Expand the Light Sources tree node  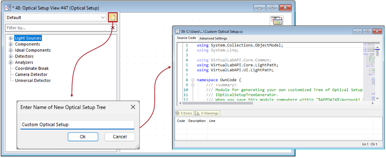(x=11, y=38)
